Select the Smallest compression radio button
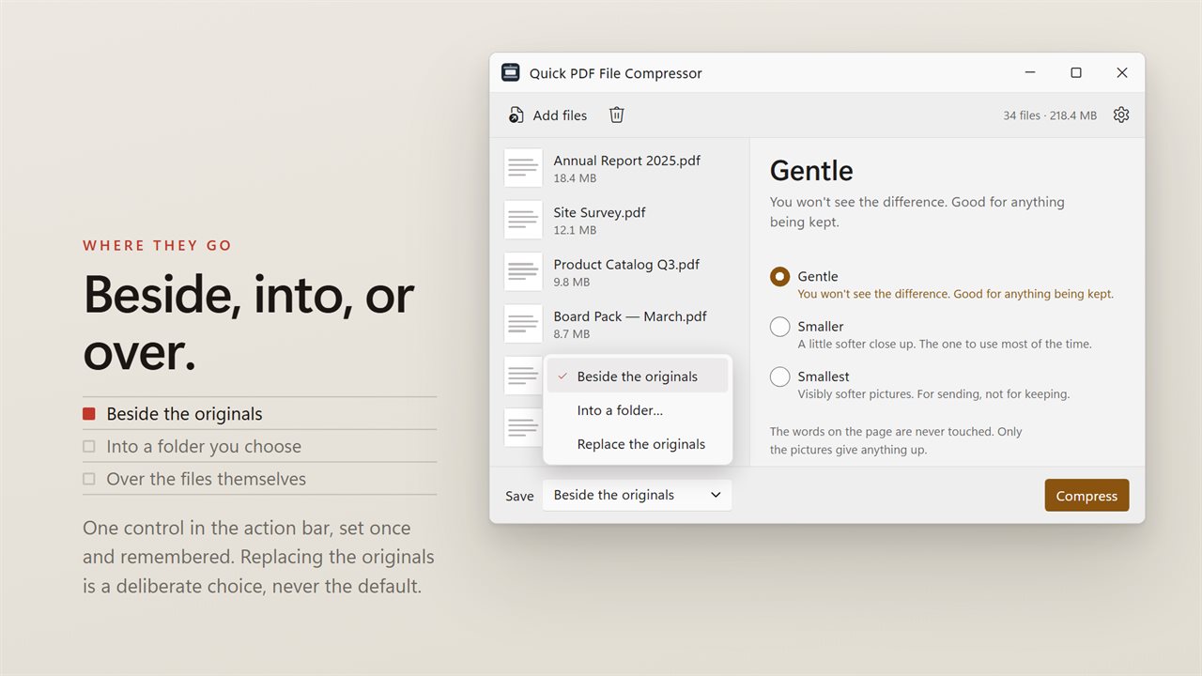Viewport: 1202px width, 676px height. [779, 376]
